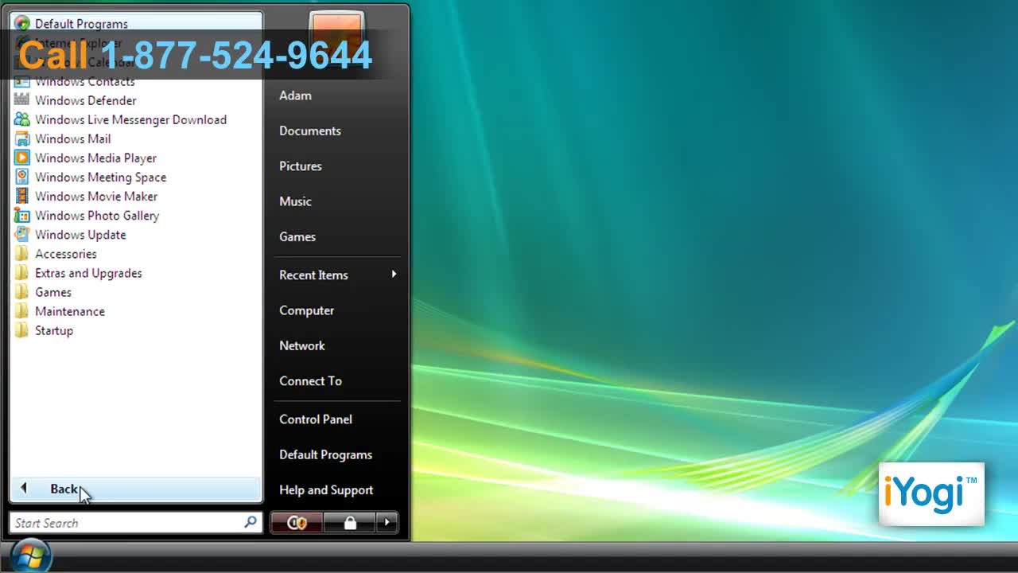The width and height of the screenshot is (1018, 573).
Task: Open Control Panel
Action: point(316,419)
